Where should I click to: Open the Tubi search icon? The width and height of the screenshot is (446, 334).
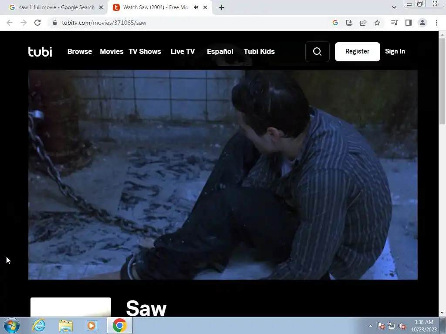coord(317,52)
